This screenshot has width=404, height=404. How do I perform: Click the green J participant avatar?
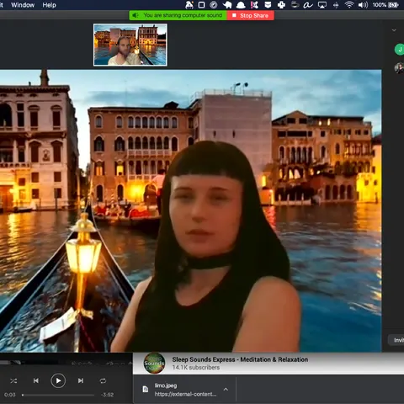pyautogui.click(x=400, y=50)
